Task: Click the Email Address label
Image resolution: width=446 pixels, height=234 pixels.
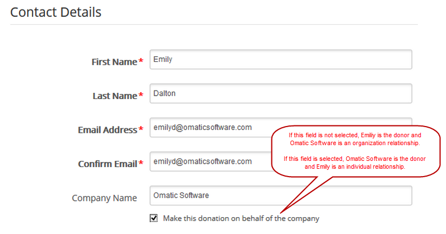Action: [x=107, y=130]
